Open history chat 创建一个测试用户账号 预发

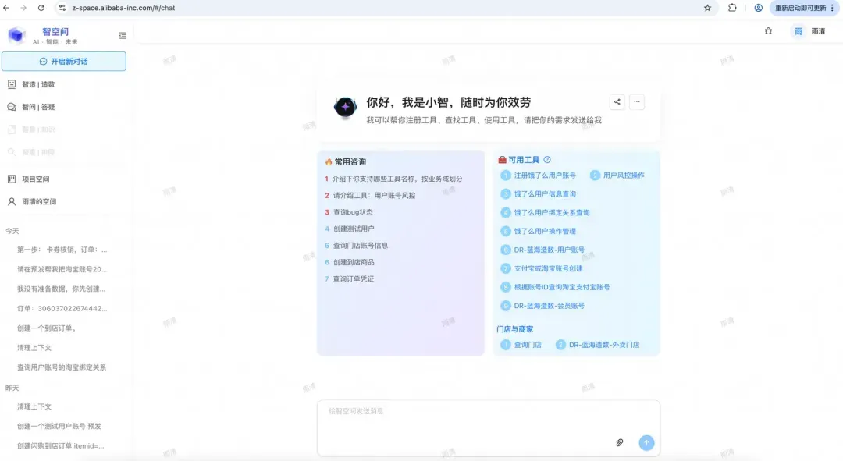click(59, 426)
